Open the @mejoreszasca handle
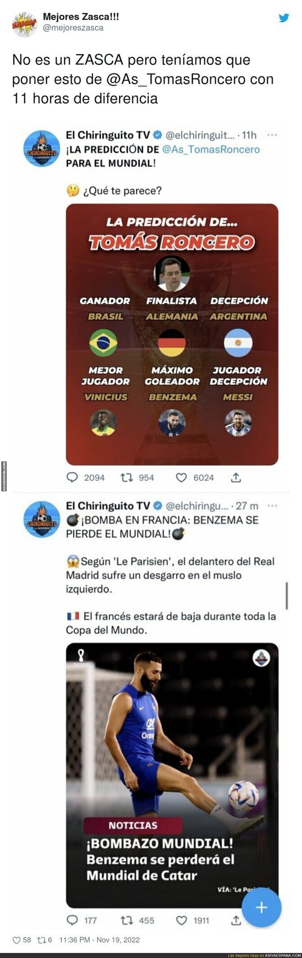The image size is (302, 958). pyautogui.click(x=73, y=28)
